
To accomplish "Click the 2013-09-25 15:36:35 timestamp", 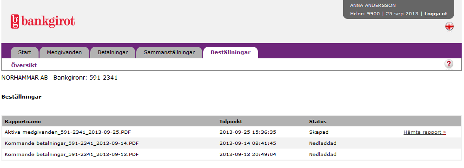I will coord(248,132).
